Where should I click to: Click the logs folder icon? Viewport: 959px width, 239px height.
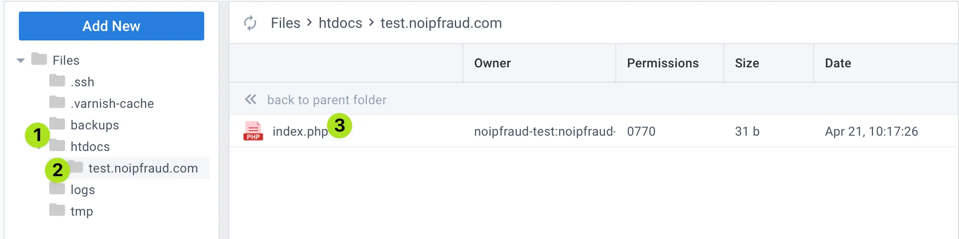[x=57, y=189]
